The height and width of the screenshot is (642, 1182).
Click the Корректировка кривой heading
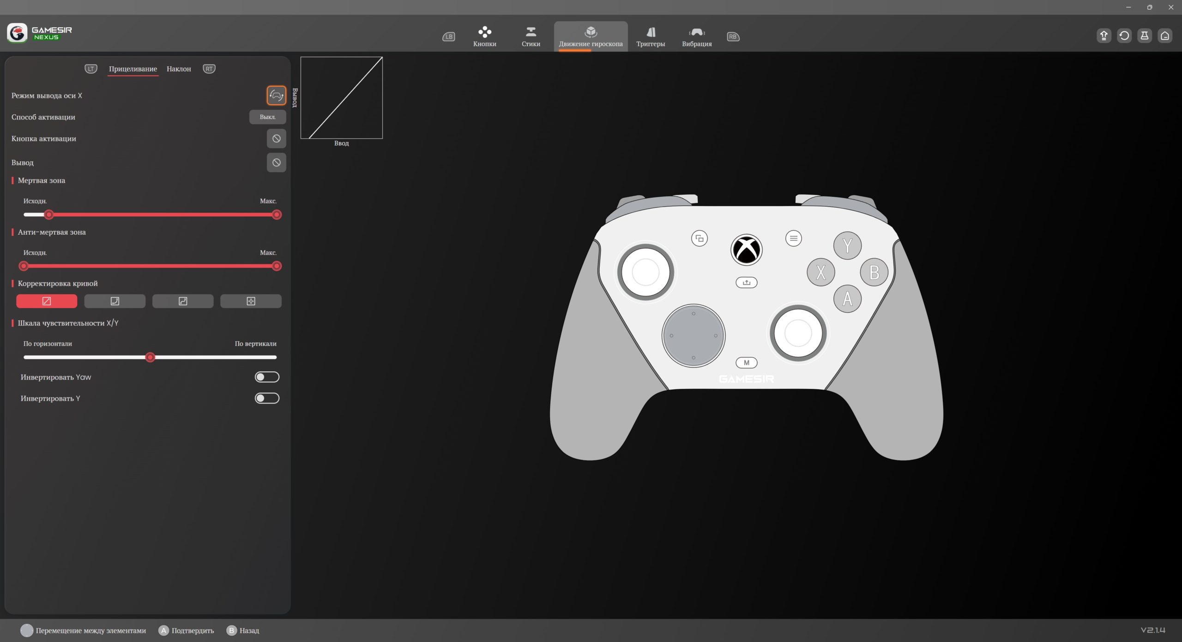point(58,283)
